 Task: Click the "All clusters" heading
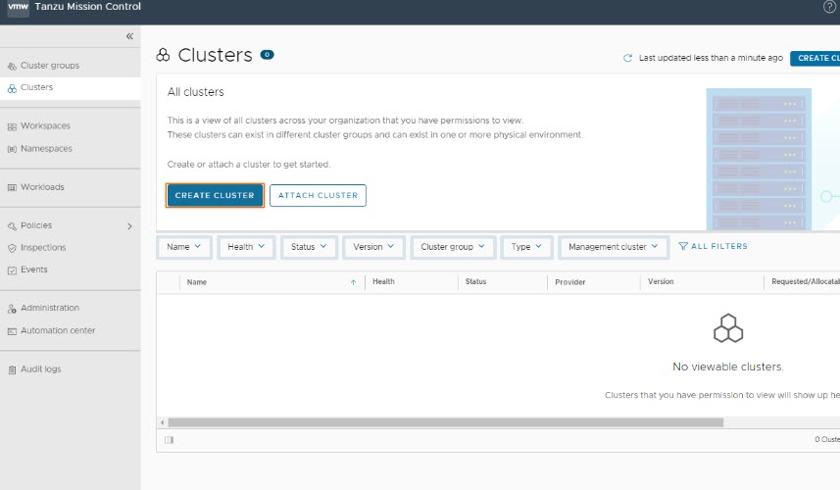coord(195,92)
